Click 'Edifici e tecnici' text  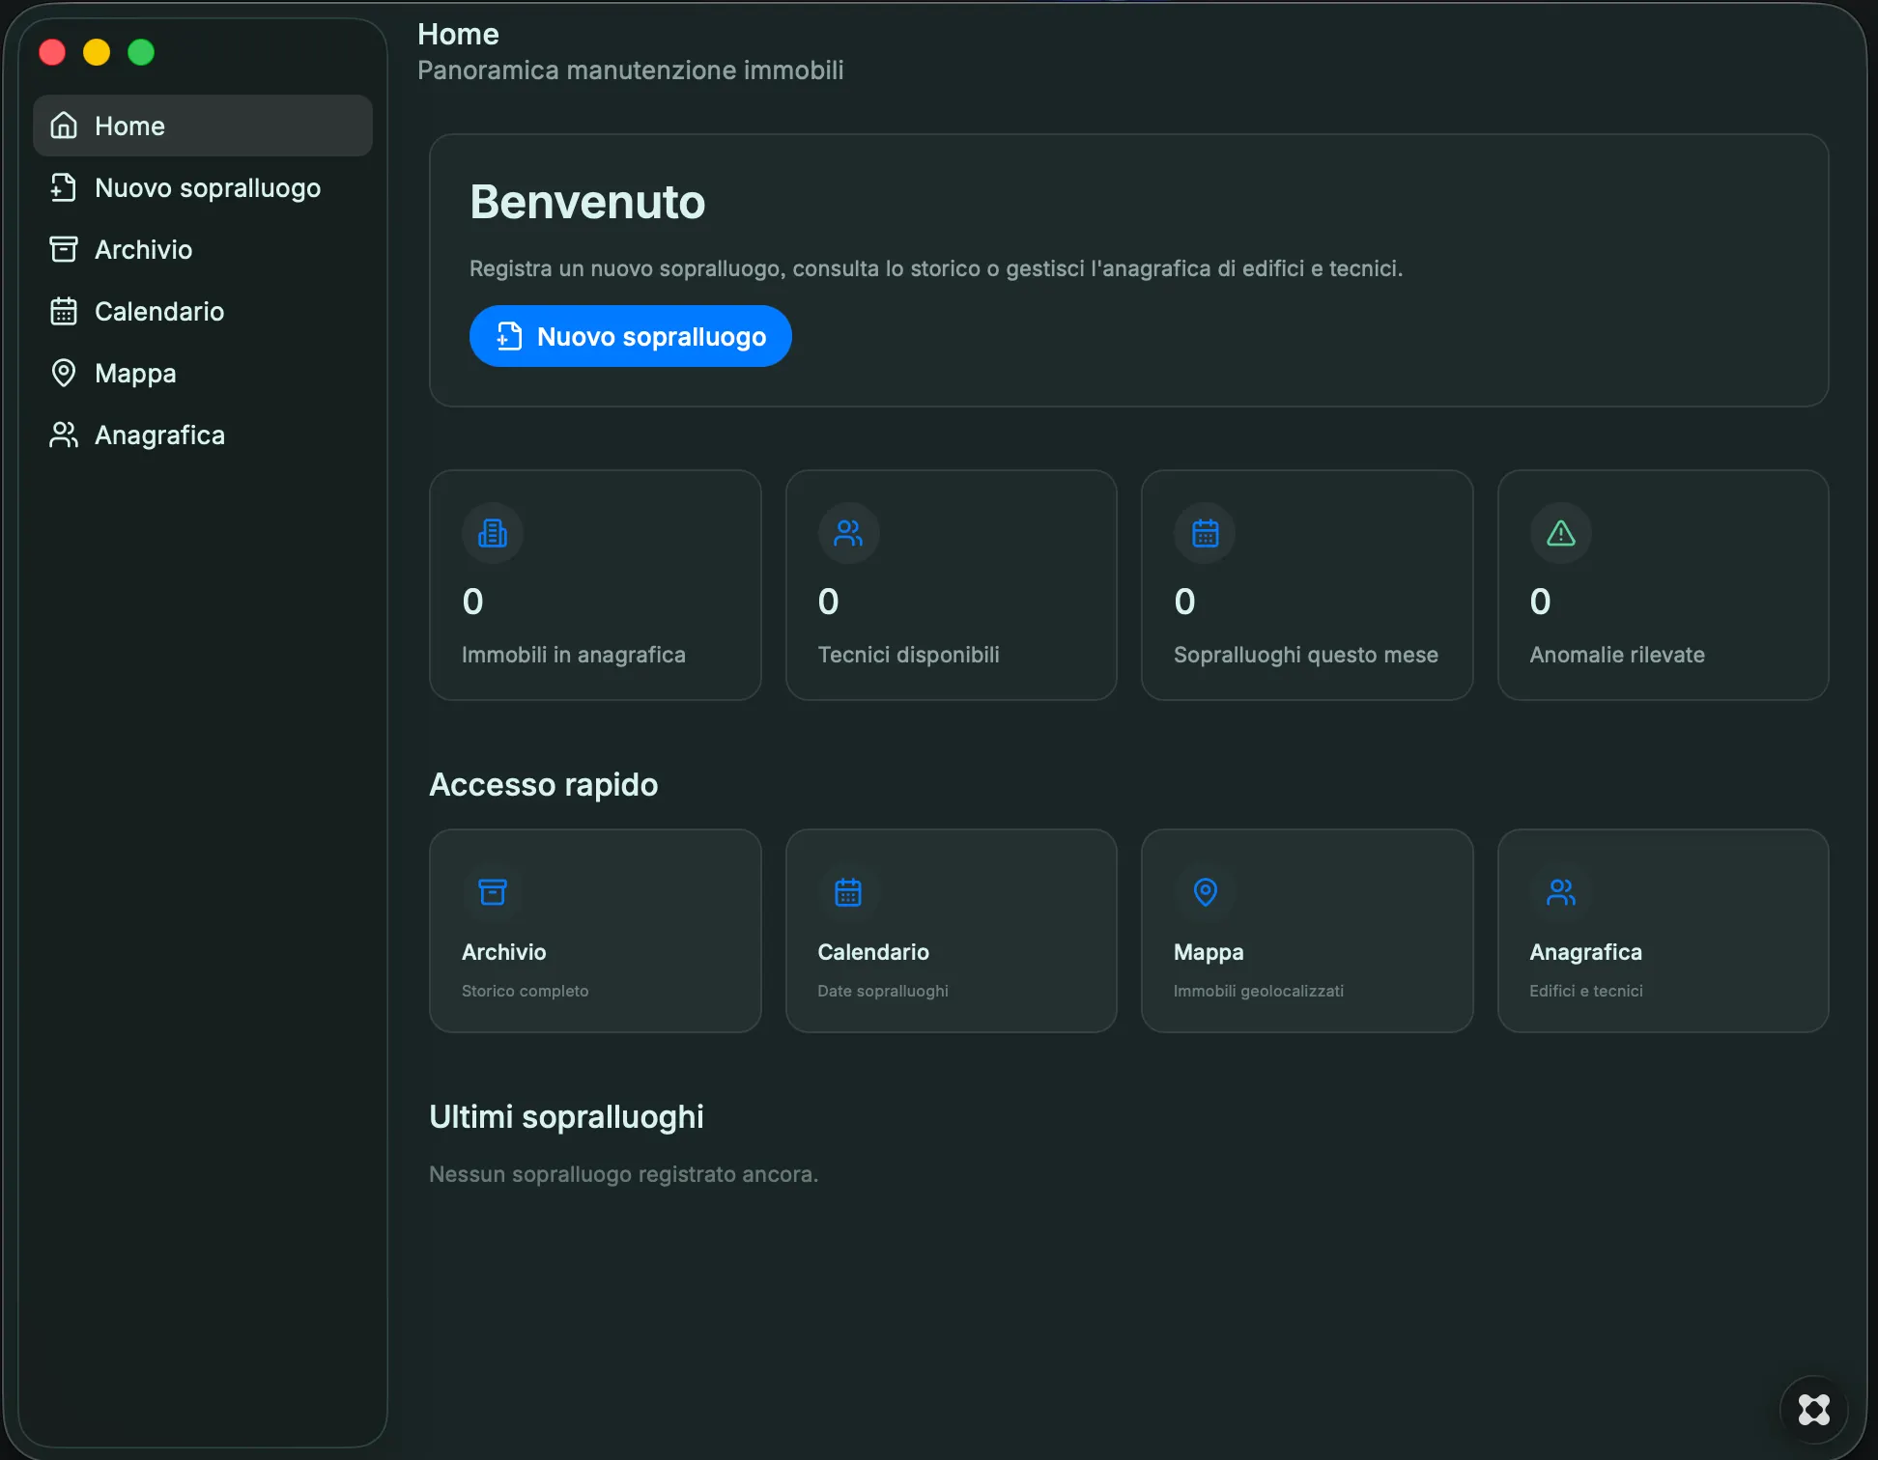coord(1586,991)
